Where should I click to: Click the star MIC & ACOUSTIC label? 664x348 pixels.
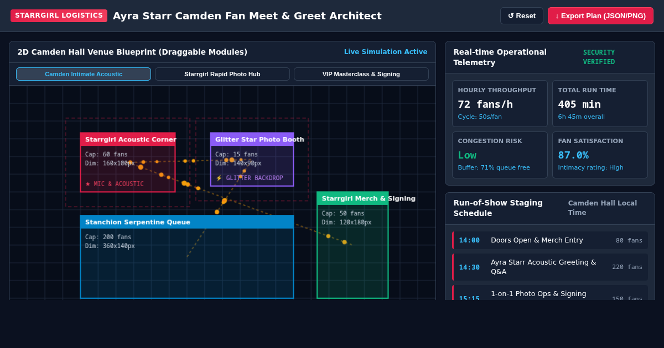[x=115, y=184]
